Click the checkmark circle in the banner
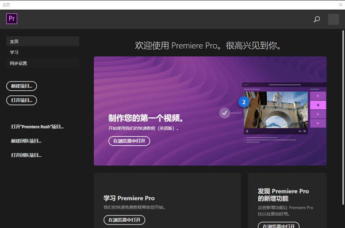This screenshot has height=228, width=345. (224, 113)
